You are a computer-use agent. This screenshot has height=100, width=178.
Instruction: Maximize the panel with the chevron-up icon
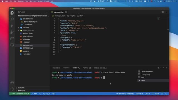tap(164, 68)
